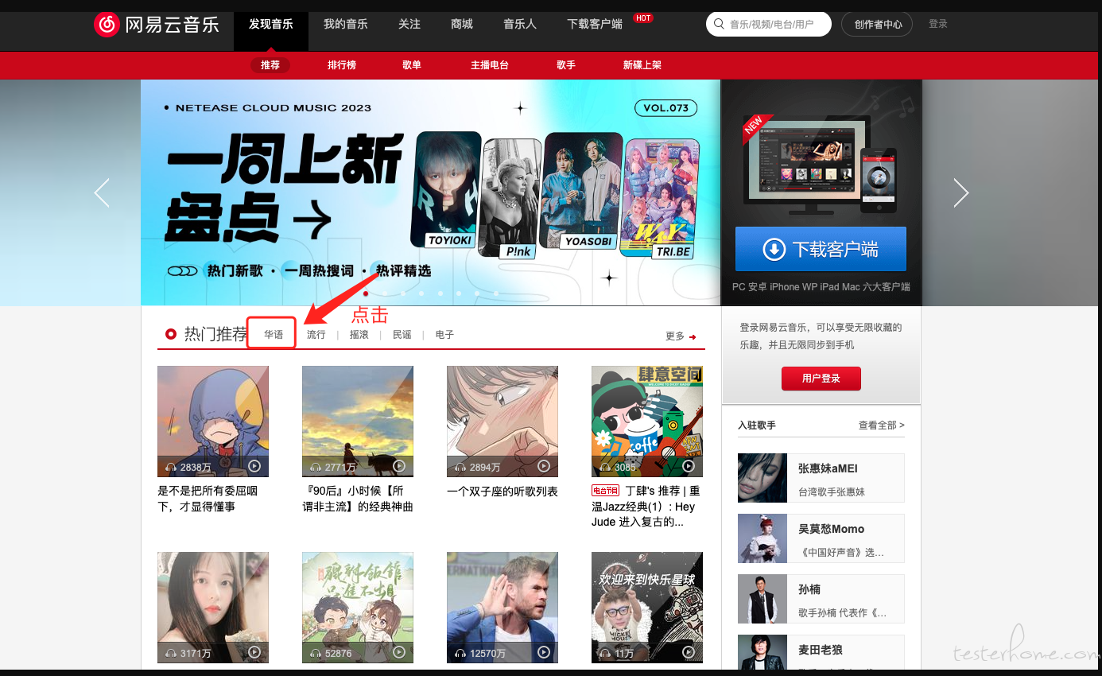Click the red arrow next to 更多
The image size is (1102, 676).
693,337
